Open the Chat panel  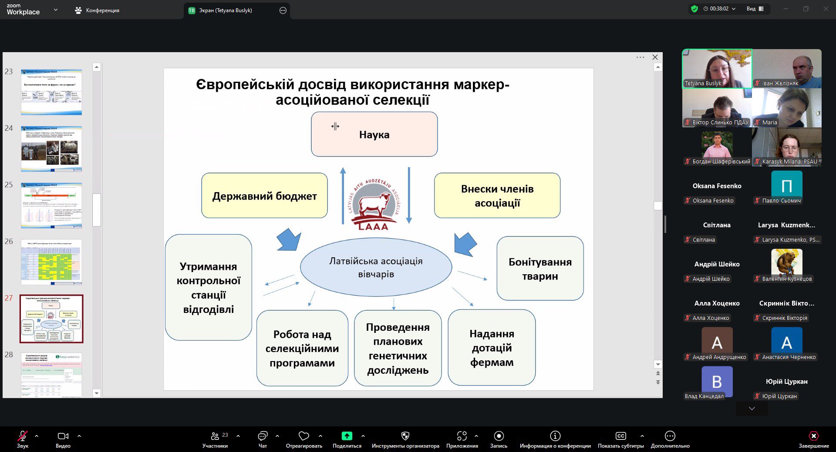point(263,436)
